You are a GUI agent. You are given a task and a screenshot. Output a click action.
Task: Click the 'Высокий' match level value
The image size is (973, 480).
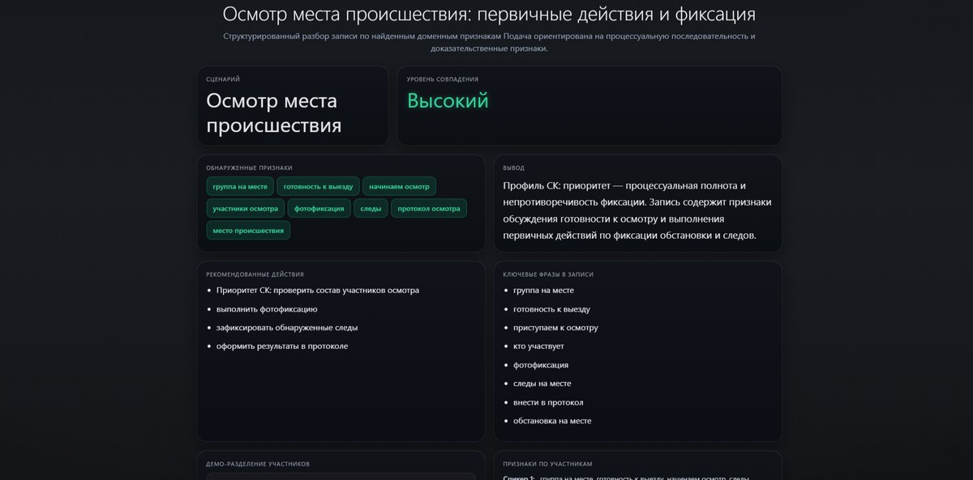pyautogui.click(x=448, y=101)
